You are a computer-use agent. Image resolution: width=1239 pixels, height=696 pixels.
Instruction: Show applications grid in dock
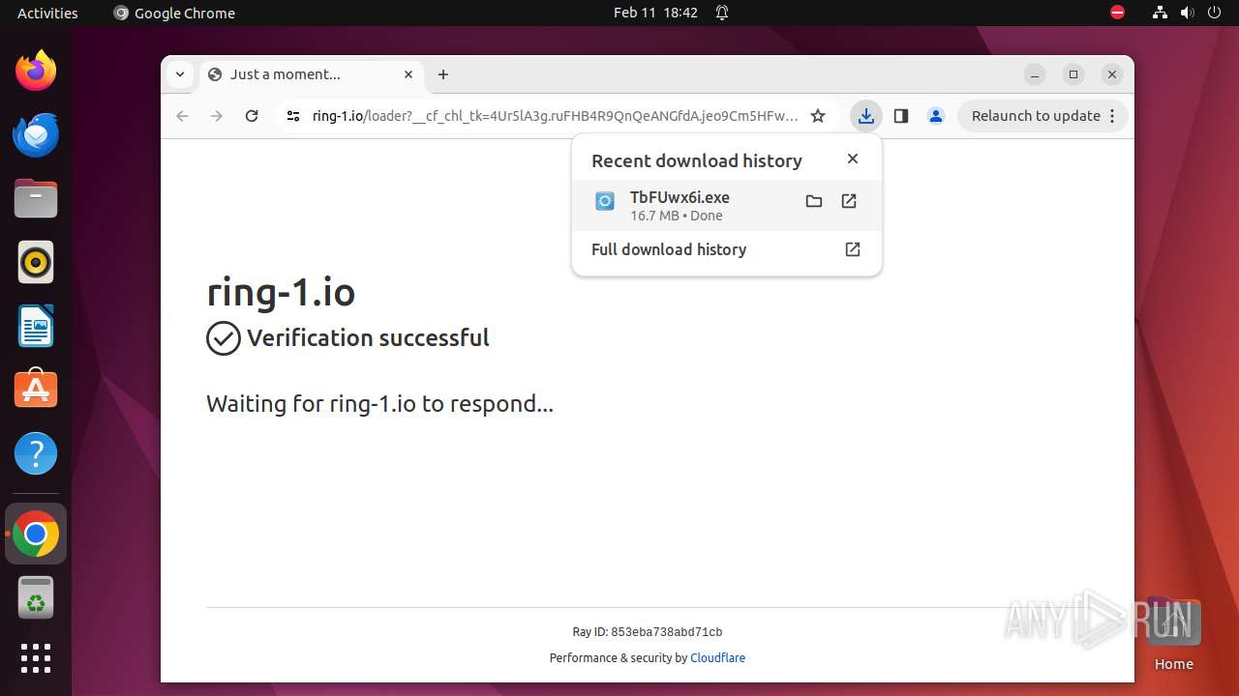pyautogui.click(x=36, y=658)
